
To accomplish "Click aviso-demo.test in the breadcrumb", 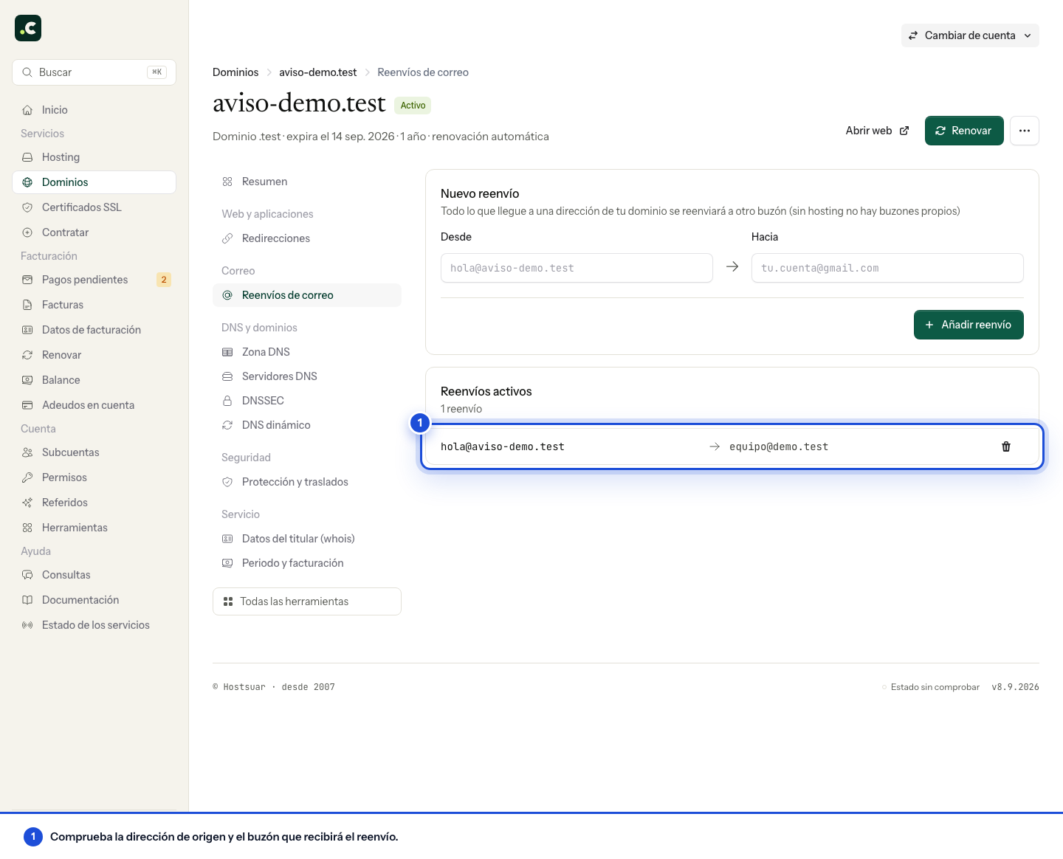I will tap(317, 72).
